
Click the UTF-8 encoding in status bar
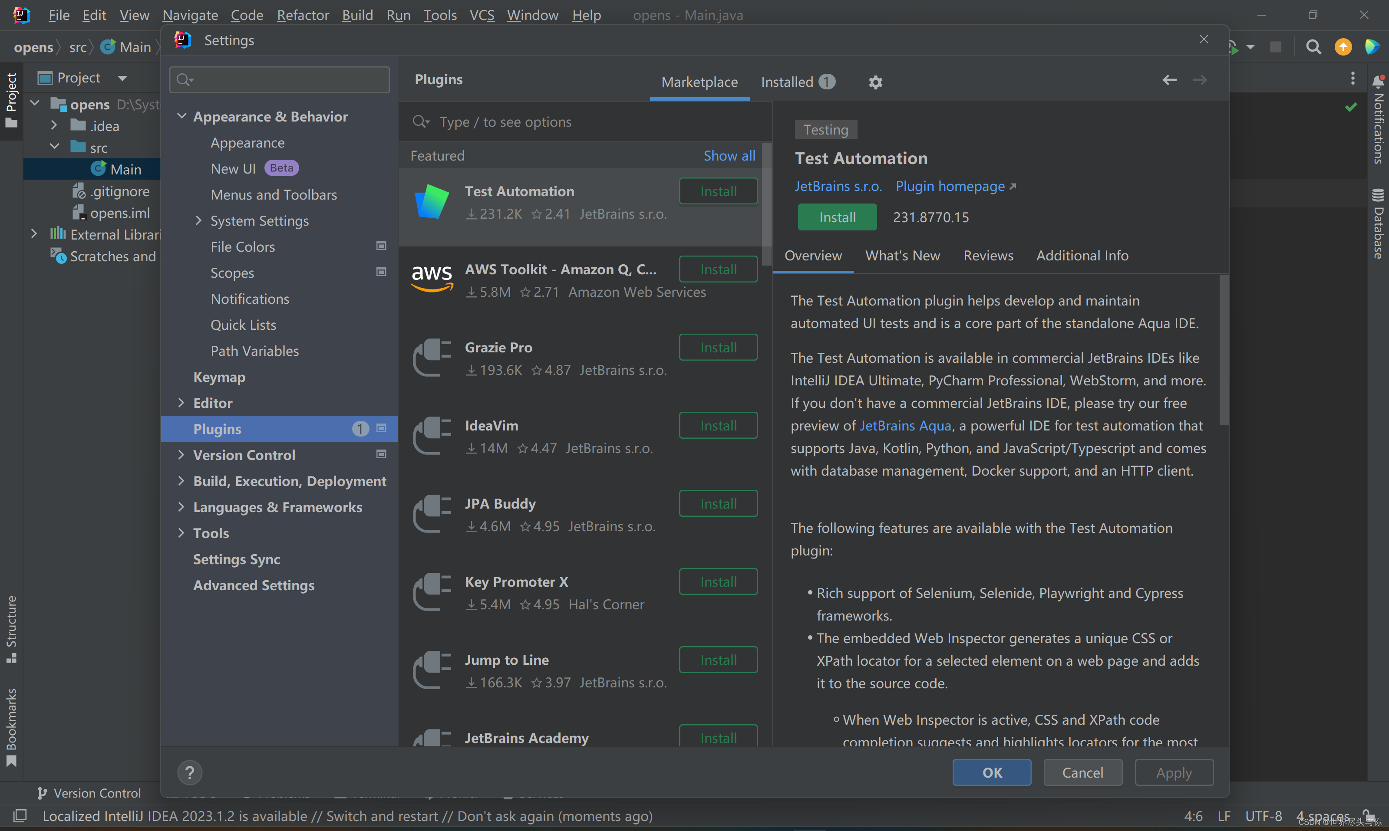coord(1264,816)
